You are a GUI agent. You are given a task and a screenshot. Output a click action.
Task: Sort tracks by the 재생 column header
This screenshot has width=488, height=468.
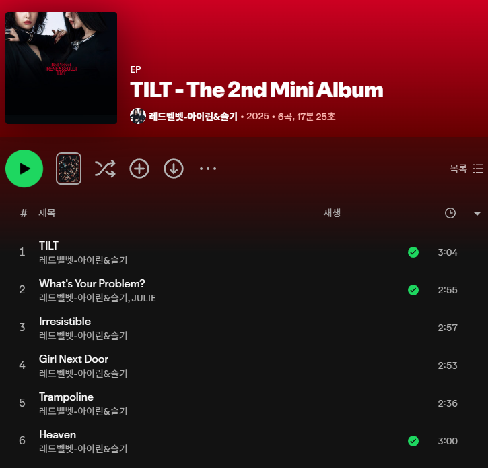click(332, 213)
